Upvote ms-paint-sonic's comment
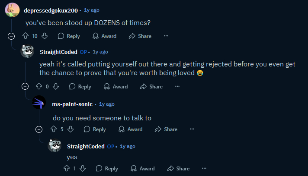The height and width of the screenshot is (176, 308). pyautogui.click(x=54, y=129)
